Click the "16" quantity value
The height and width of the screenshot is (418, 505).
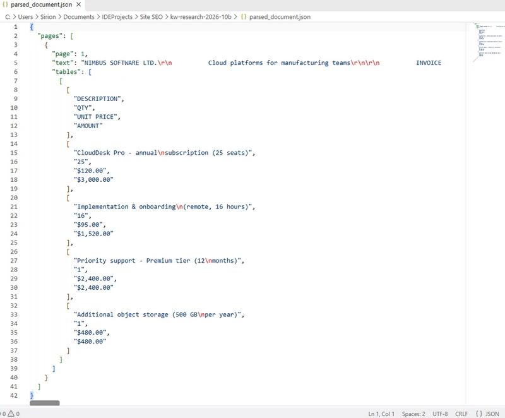[81, 216]
